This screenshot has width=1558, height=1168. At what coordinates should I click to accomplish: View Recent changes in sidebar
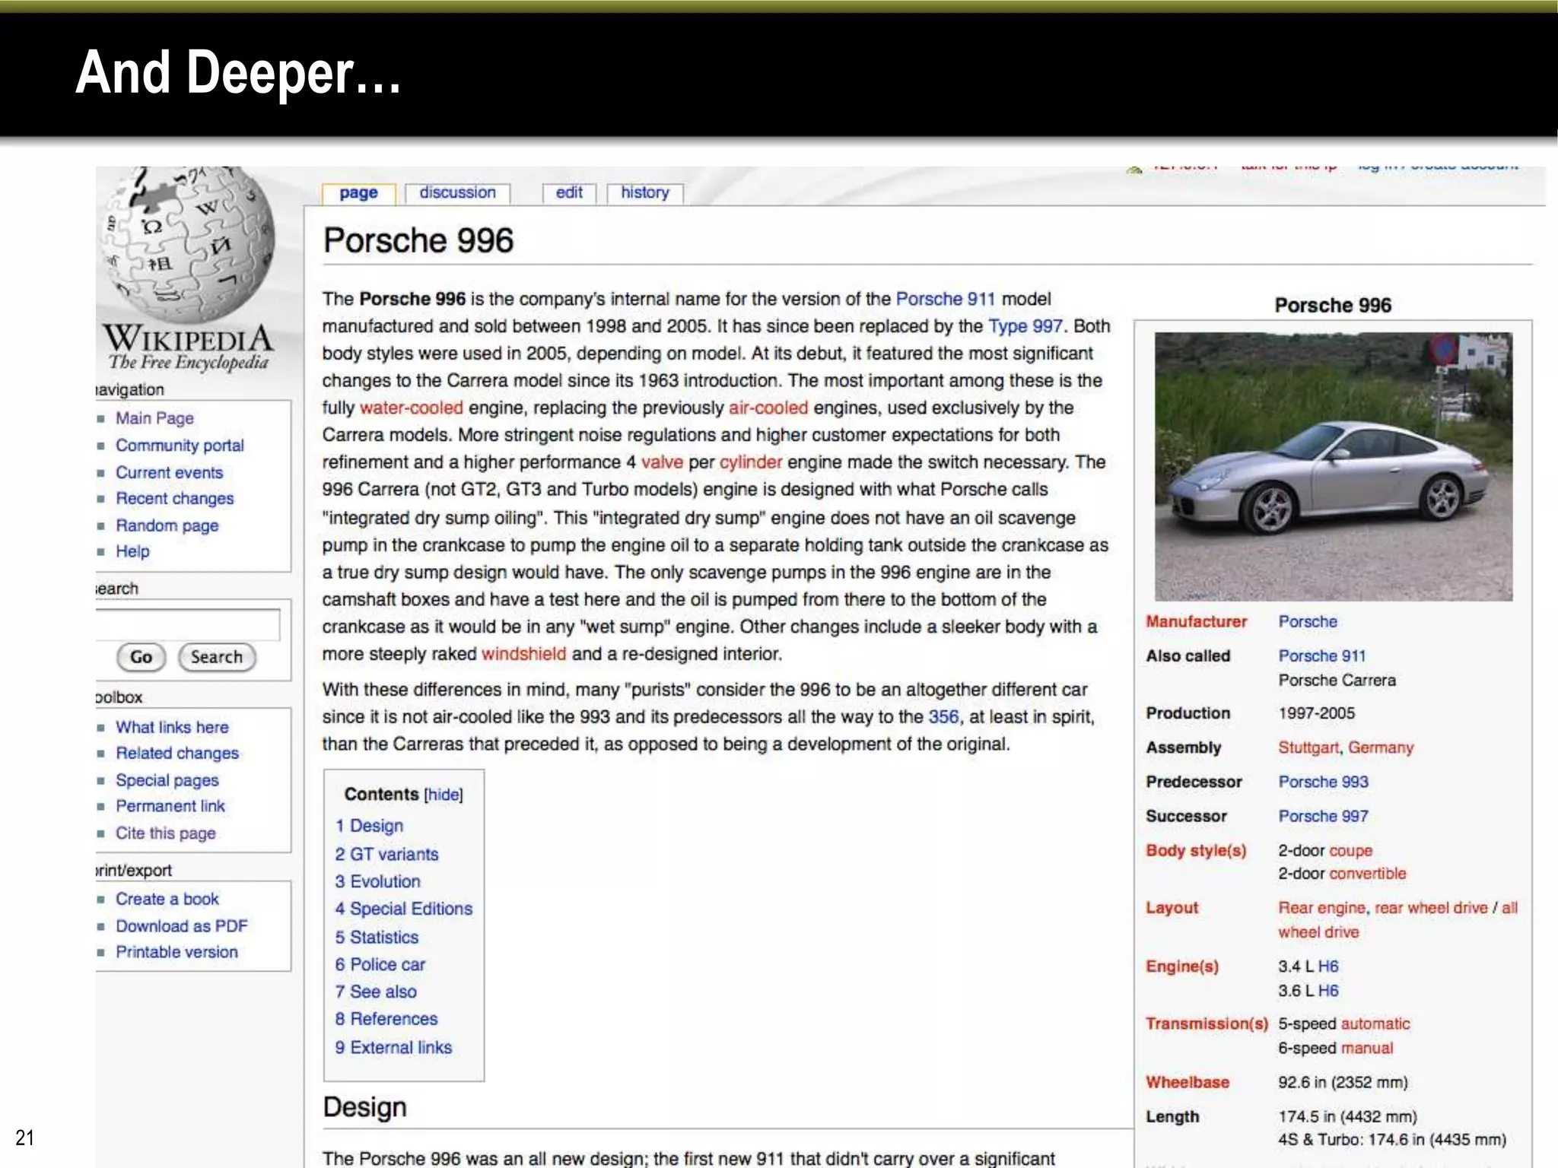click(174, 499)
